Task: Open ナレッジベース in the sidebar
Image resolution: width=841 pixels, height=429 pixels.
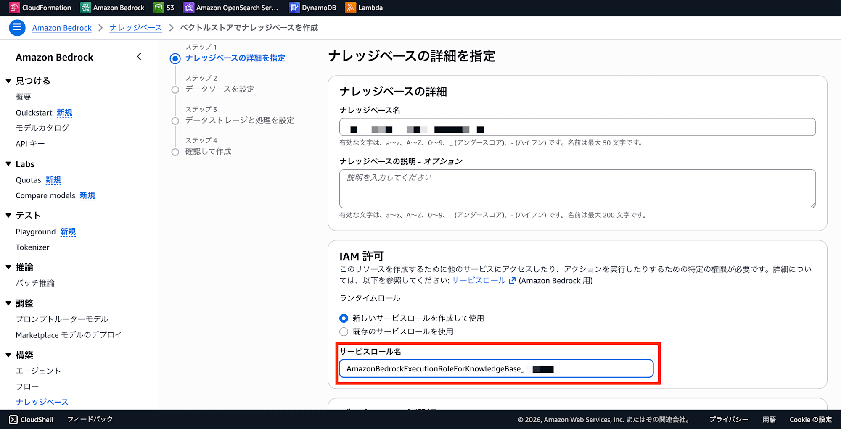Action: click(42, 402)
